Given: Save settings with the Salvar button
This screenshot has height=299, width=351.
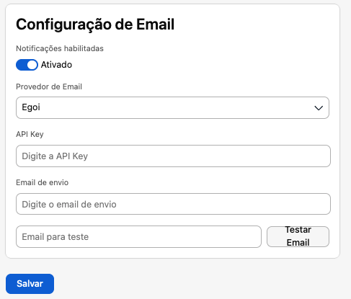Looking at the screenshot, I should click(x=30, y=284).
